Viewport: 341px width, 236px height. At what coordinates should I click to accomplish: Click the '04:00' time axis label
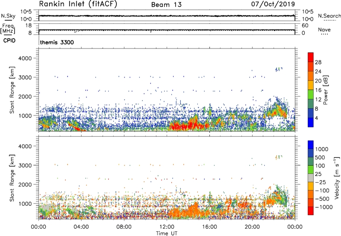[81, 227]
